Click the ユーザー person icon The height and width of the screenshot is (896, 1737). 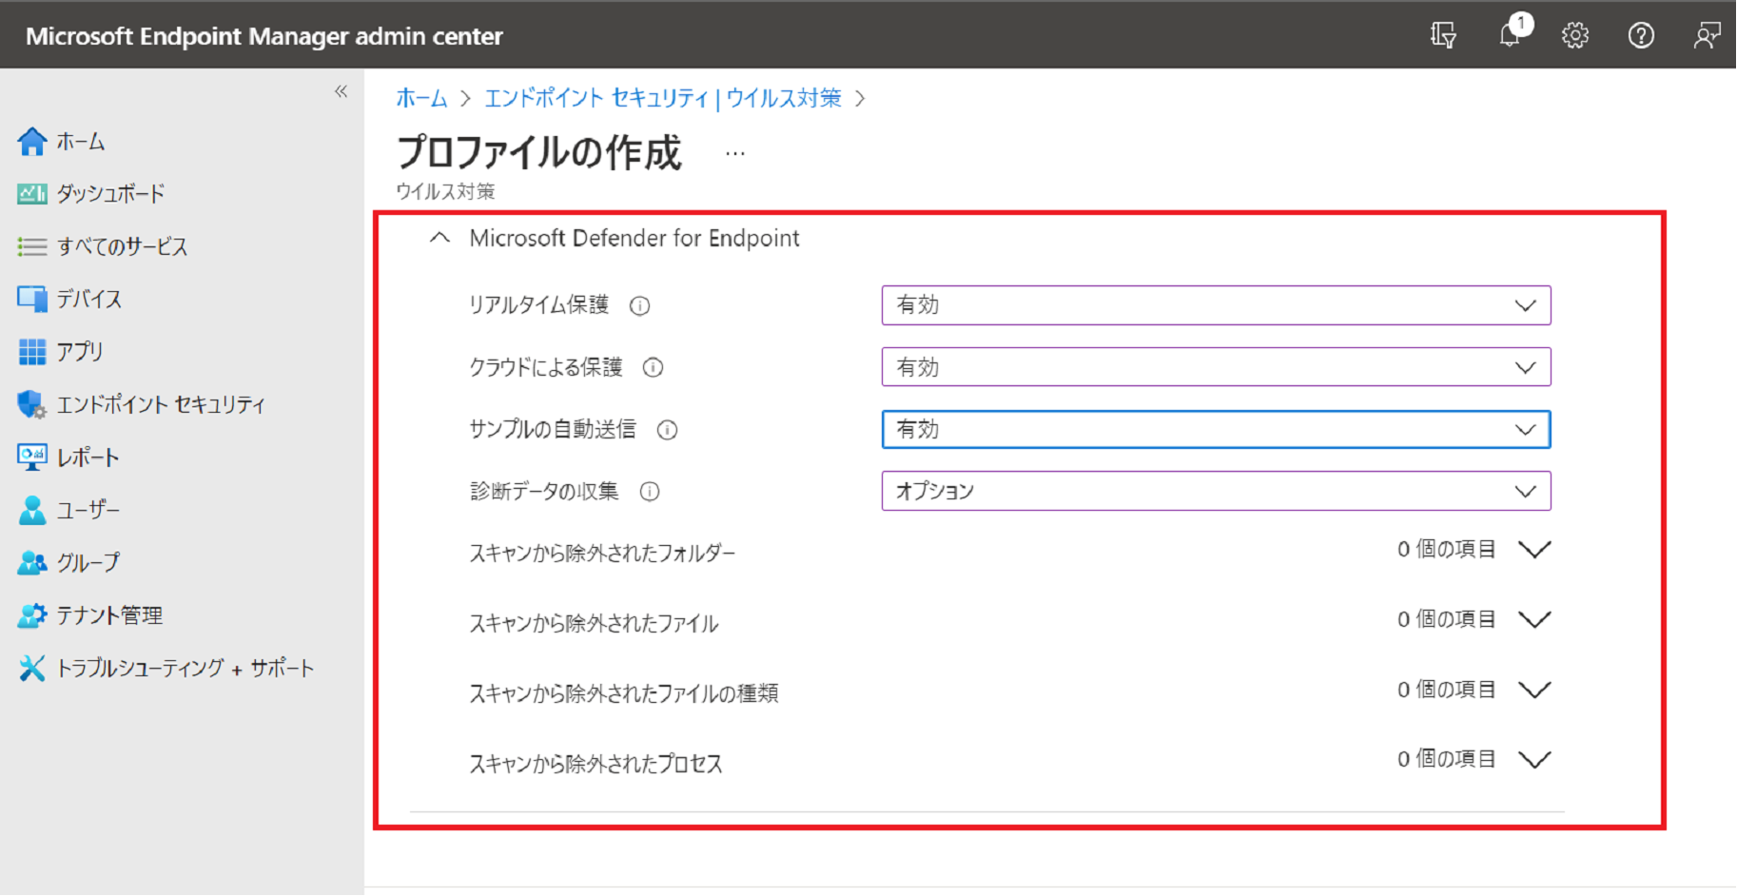click(31, 511)
